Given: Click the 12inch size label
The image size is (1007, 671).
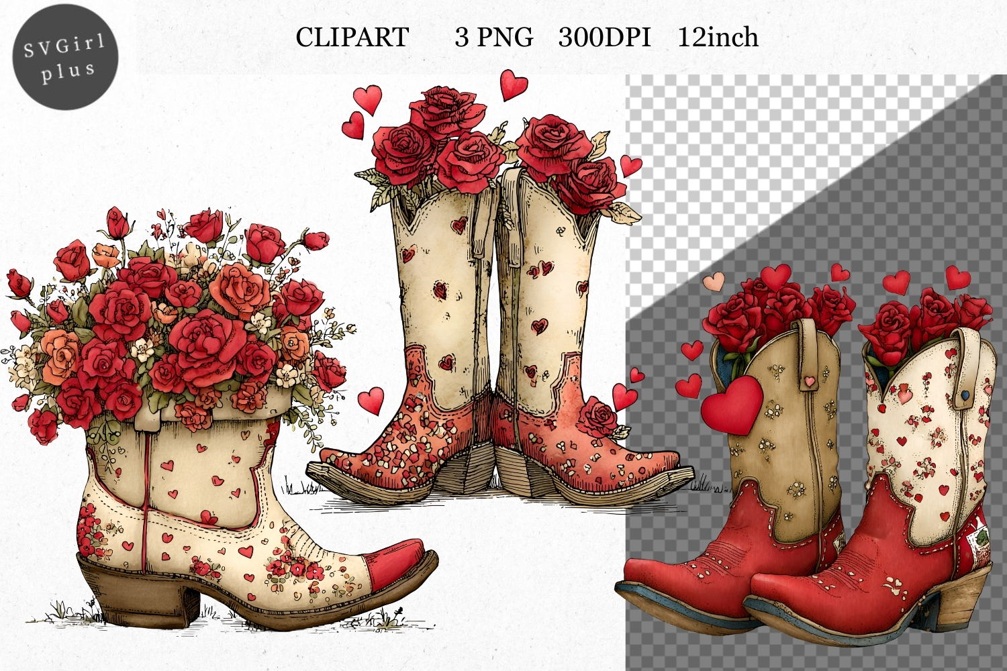Looking at the screenshot, I should [x=718, y=38].
